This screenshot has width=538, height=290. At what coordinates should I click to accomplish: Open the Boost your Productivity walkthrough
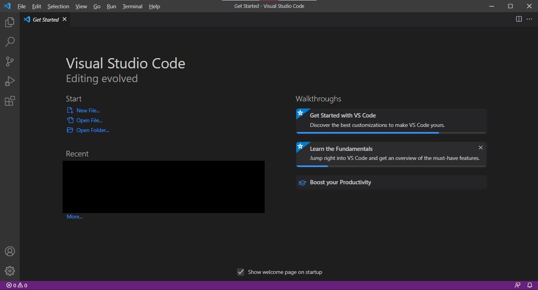(391, 182)
